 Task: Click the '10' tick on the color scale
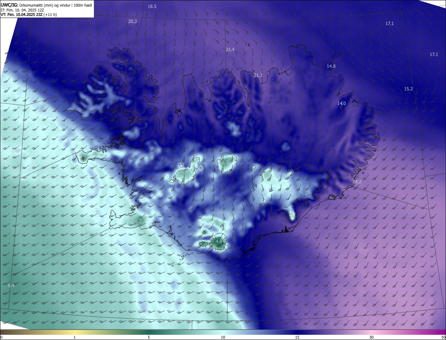click(223, 337)
